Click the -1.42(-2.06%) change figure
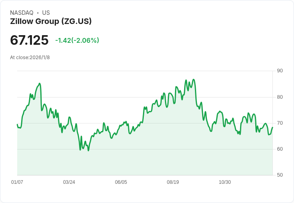Screen dimensions: 294x203 tap(77, 40)
